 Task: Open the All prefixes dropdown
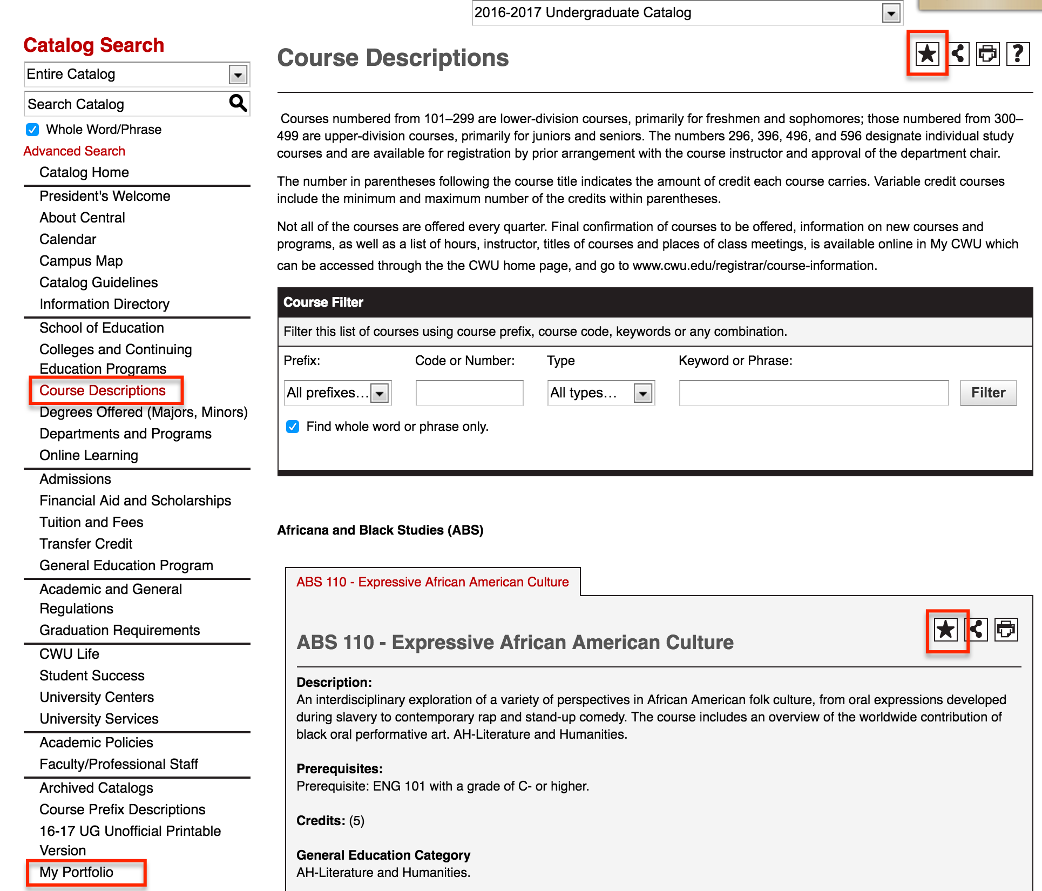pos(337,393)
